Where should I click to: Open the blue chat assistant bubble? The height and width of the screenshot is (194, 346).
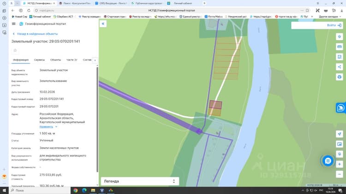tap(328, 161)
